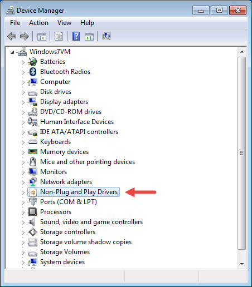
Task: Click the Network adapters icon
Action: point(33,182)
